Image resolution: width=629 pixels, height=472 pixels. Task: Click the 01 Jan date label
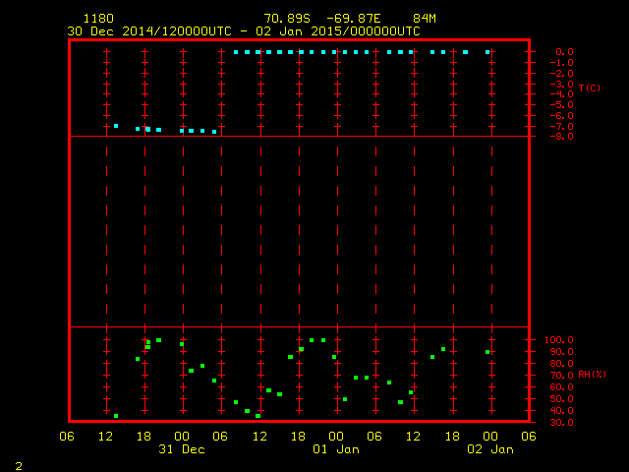point(335,449)
